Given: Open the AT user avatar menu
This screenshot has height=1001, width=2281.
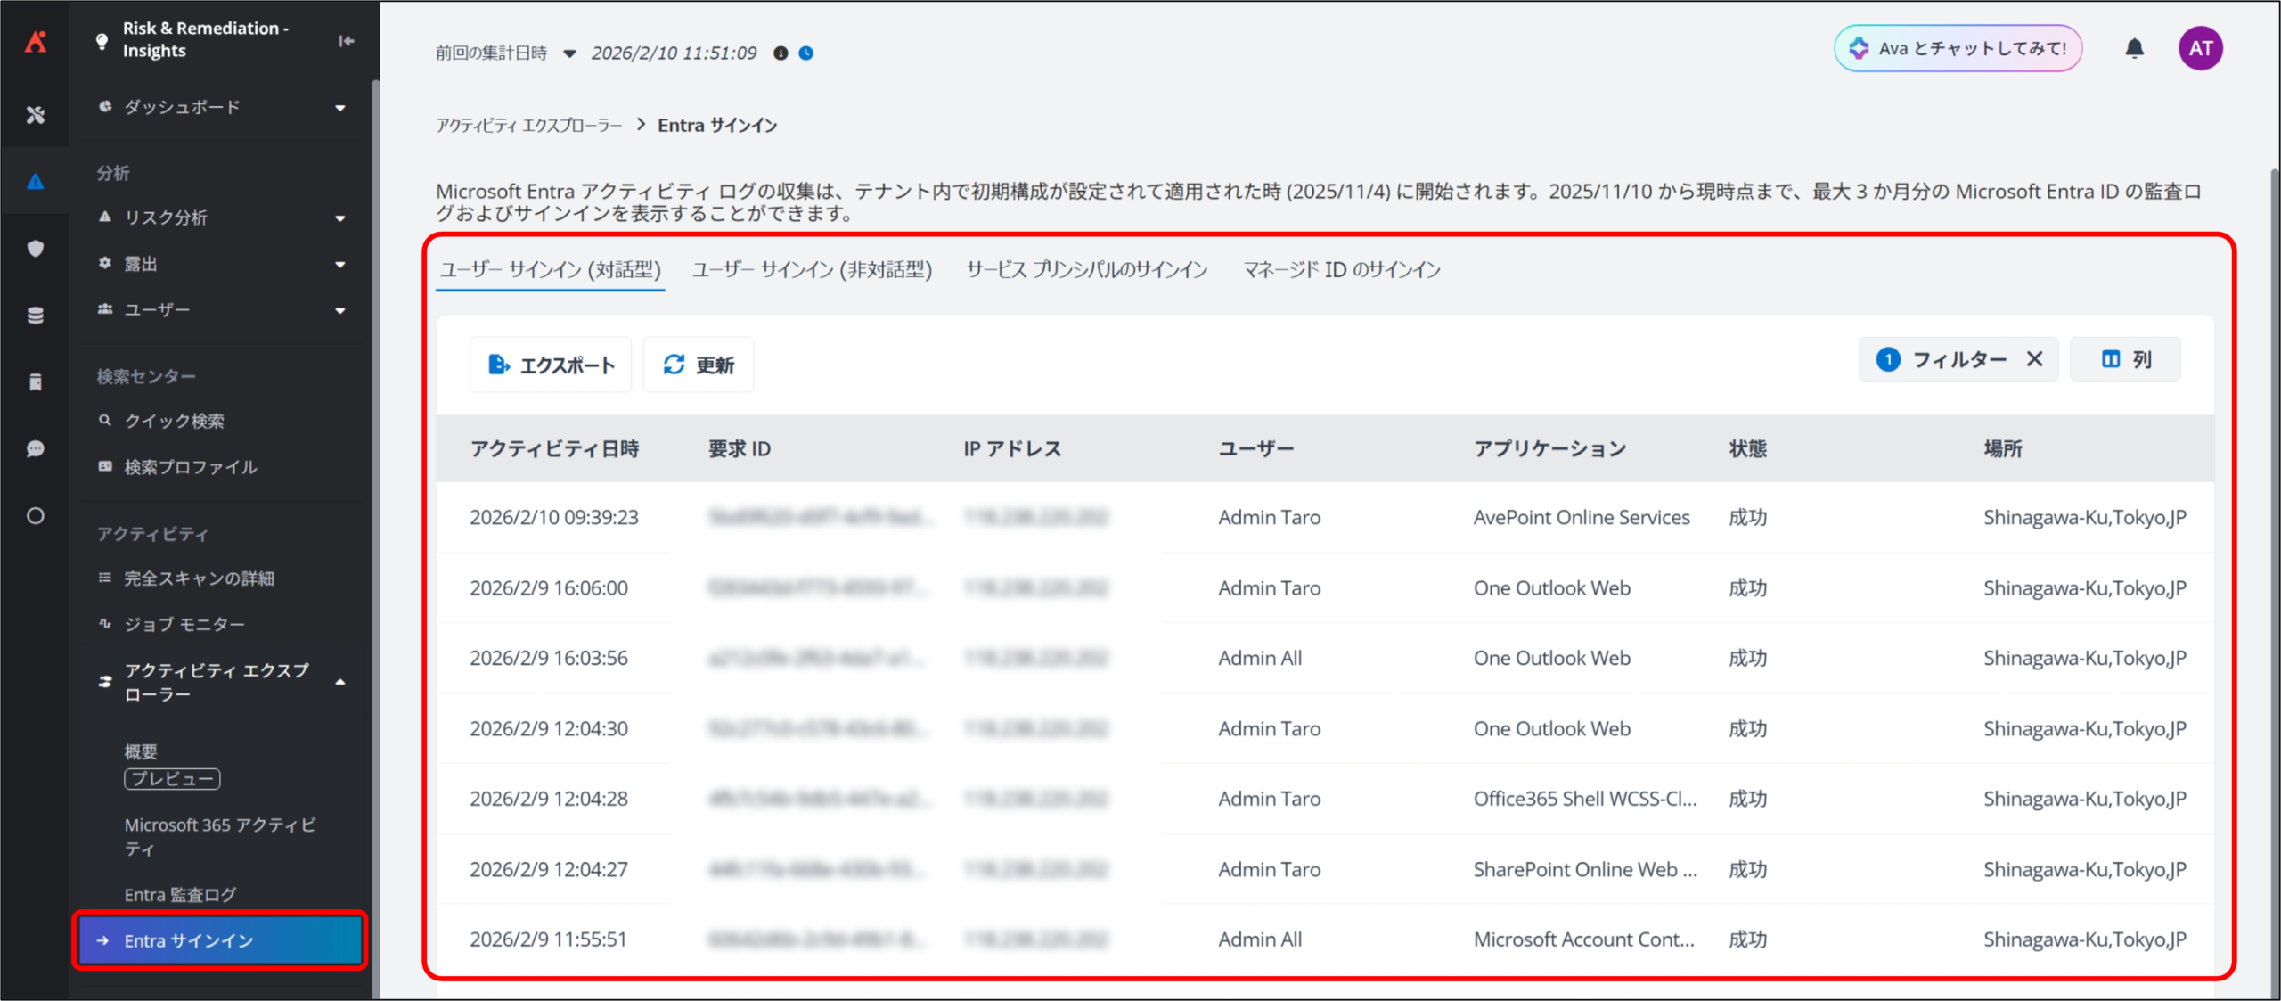Looking at the screenshot, I should tap(2200, 48).
